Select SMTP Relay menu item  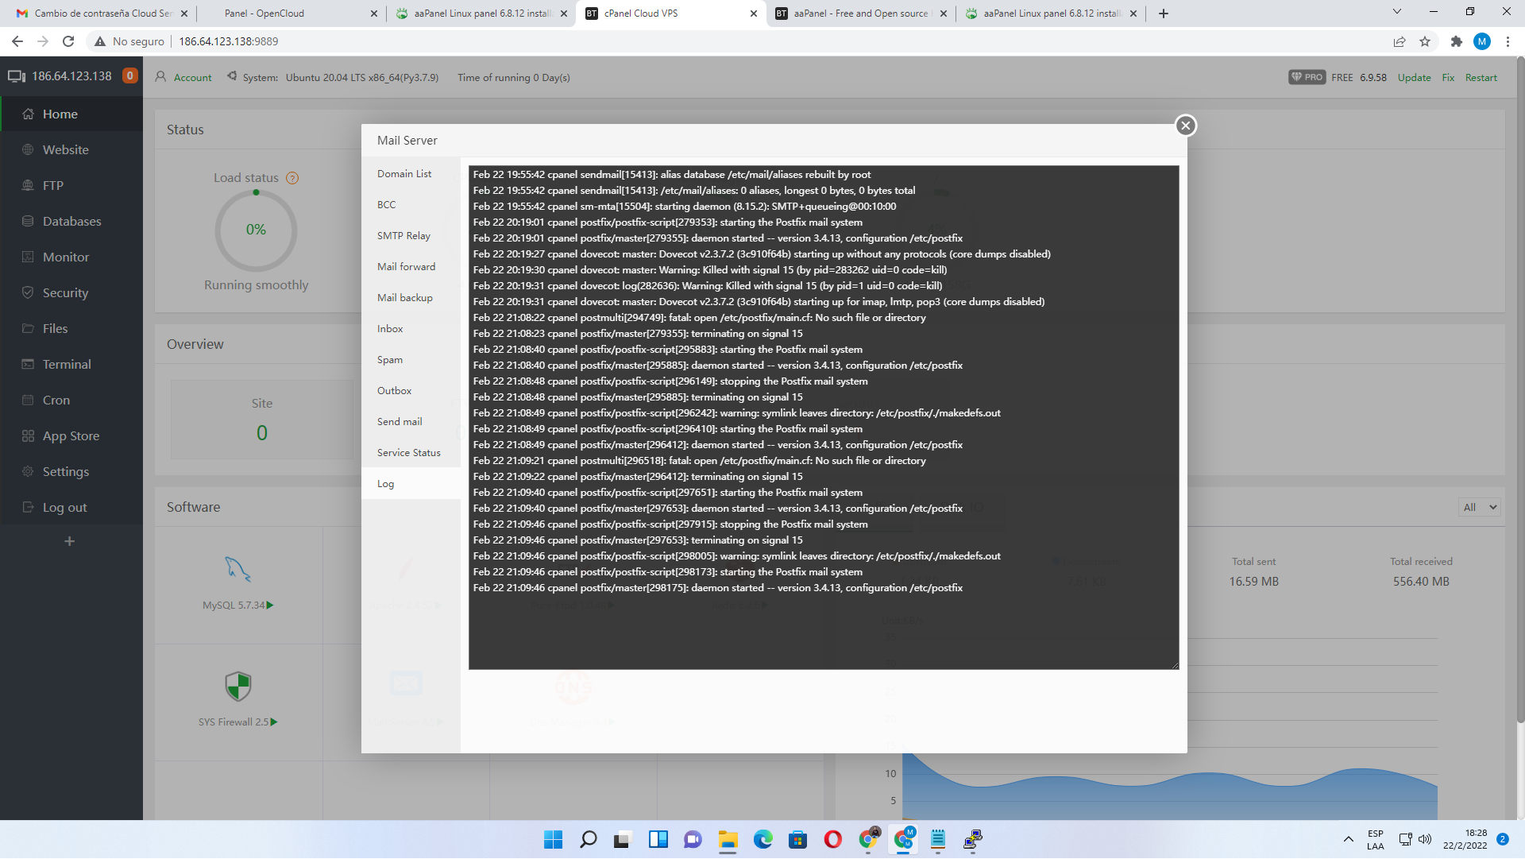(403, 236)
